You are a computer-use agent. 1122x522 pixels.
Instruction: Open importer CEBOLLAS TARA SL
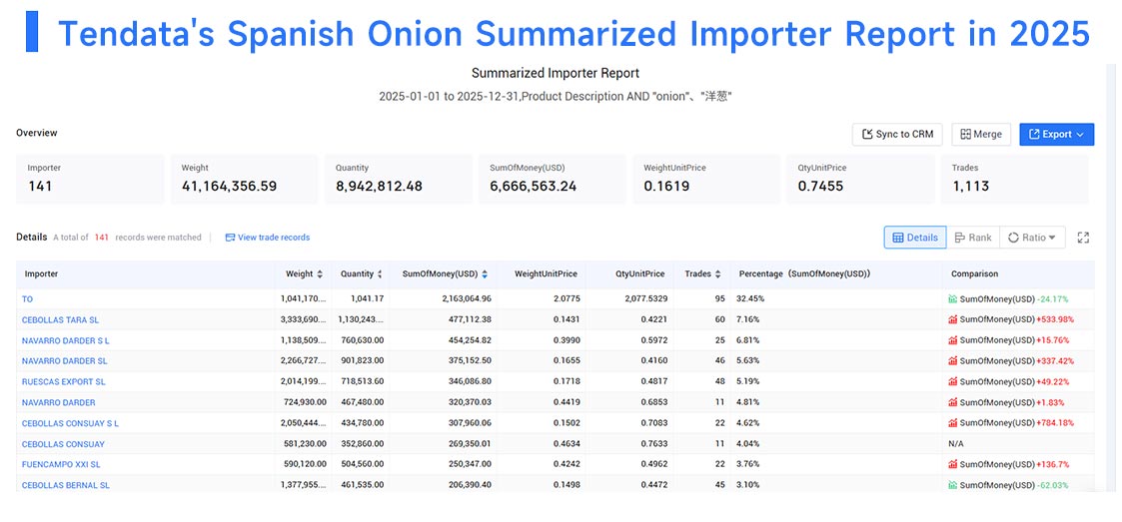coord(61,319)
